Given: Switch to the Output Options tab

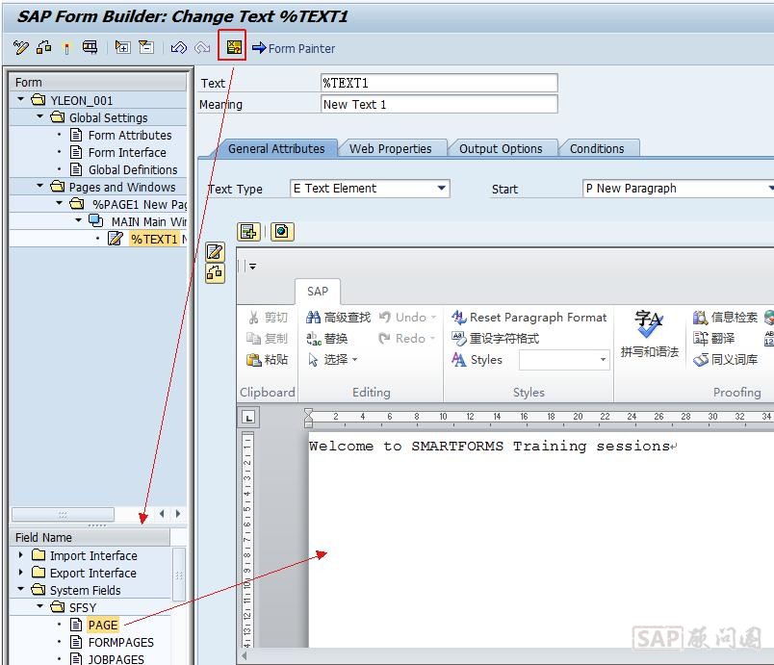Looking at the screenshot, I should click(x=500, y=148).
